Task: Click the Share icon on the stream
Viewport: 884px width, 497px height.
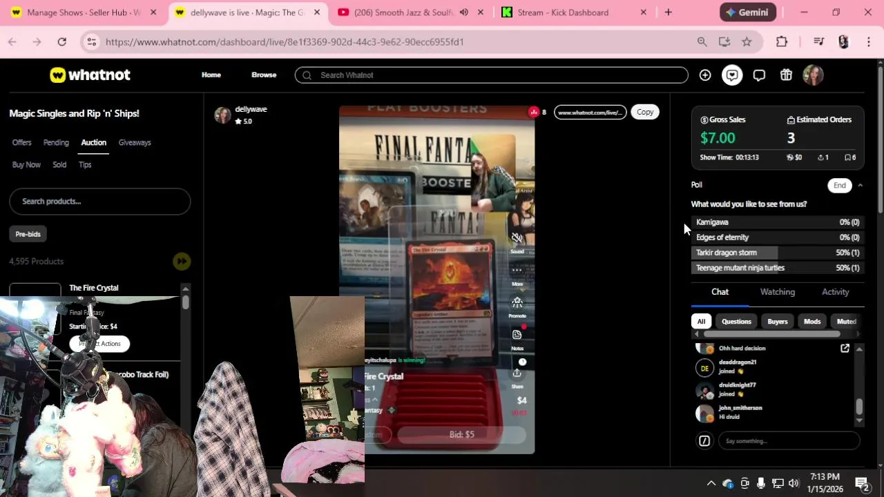Action: click(517, 373)
